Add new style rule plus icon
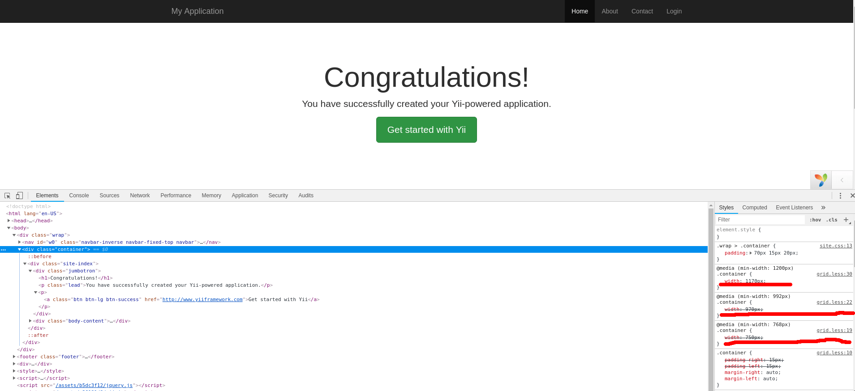Viewport: 855px width, 391px height. 846,220
